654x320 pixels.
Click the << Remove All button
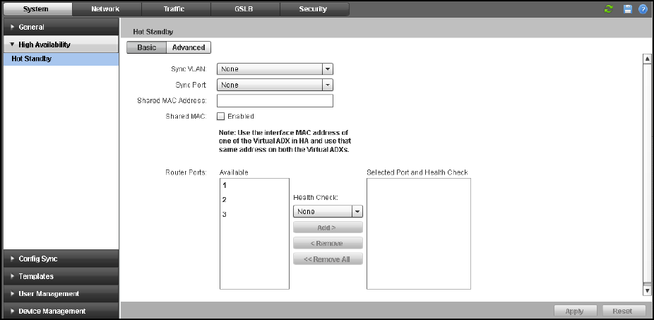[328, 259]
